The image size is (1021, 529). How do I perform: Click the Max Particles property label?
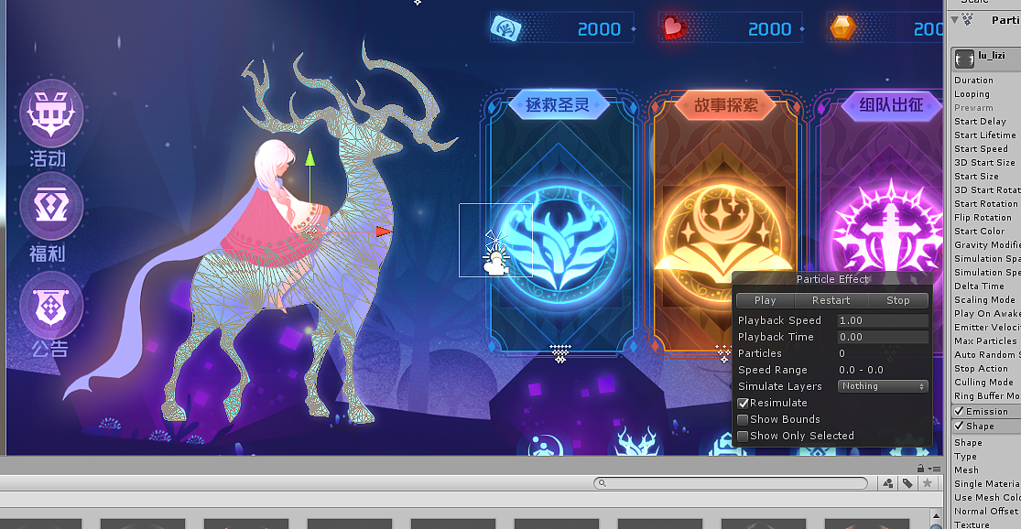point(985,341)
